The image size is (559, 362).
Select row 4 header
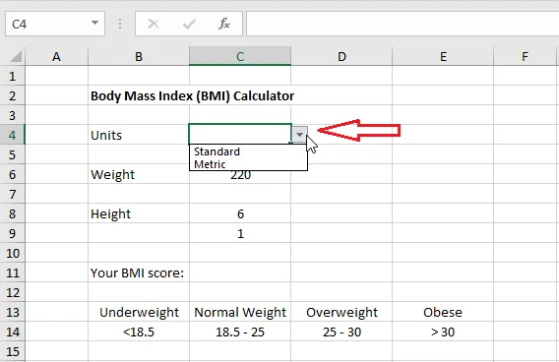(13, 135)
